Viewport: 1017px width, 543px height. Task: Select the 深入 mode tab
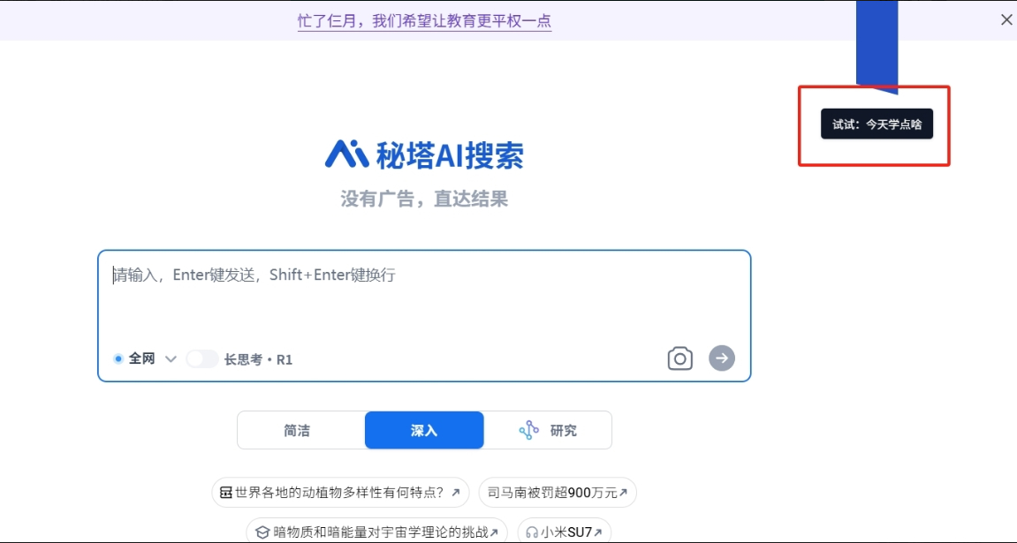[424, 431]
